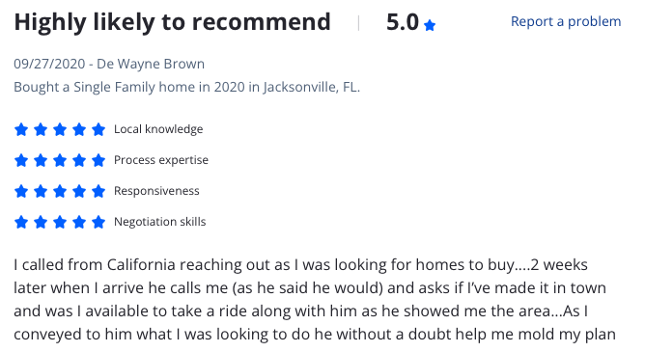Click the second star of Responsiveness
Screen dimensions: 645x352
(x=41, y=191)
